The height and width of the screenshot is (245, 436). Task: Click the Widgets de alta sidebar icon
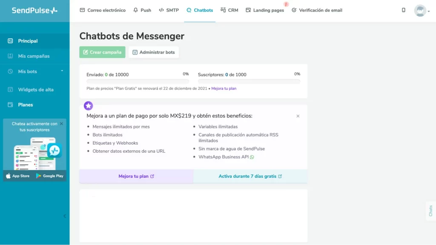(x=10, y=89)
